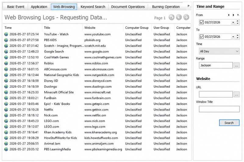244x162 pixels.
Task: Increase To date with the up spinner
Action: 238,35
